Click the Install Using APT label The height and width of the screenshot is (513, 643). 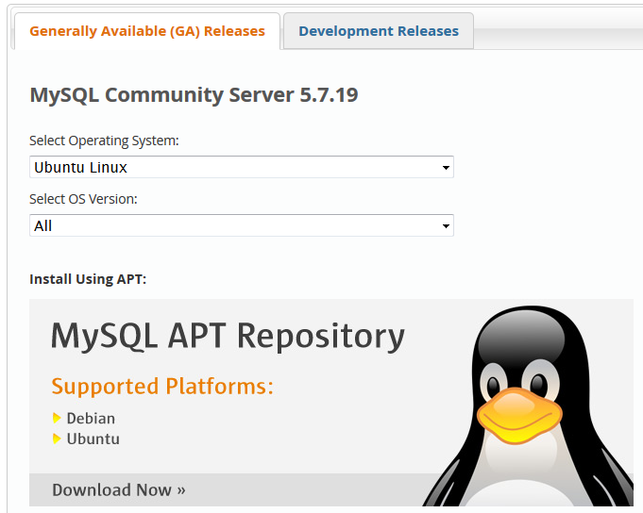pyautogui.click(x=88, y=279)
